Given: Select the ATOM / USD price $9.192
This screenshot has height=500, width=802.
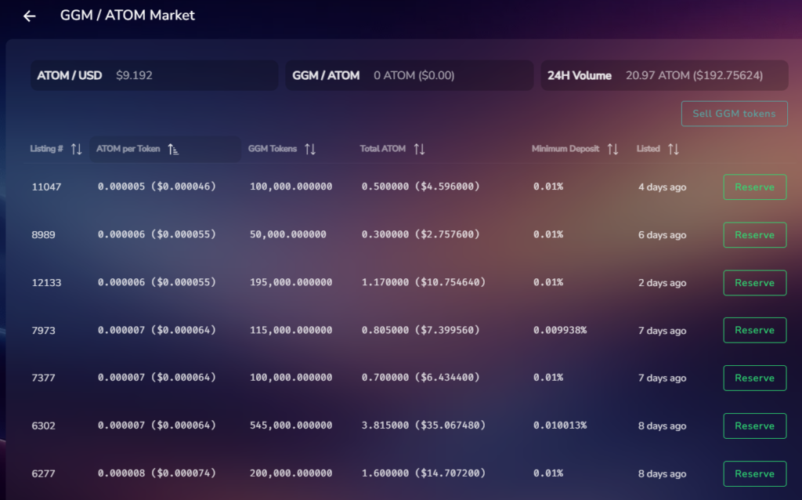Looking at the screenshot, I should click(x=134, y=75).
